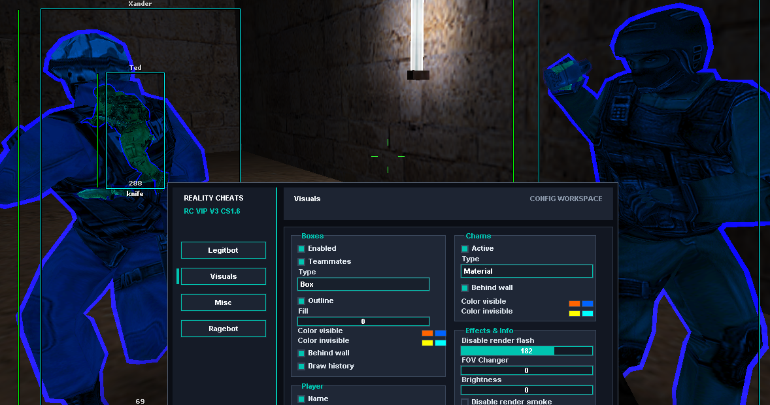Pick the cyan Color invisible swatch in Chams
Viewport: 770px width, 405px height.
[588, 314]
